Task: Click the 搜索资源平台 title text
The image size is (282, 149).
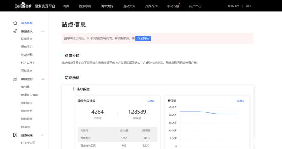Action: [x=45, y=6]
